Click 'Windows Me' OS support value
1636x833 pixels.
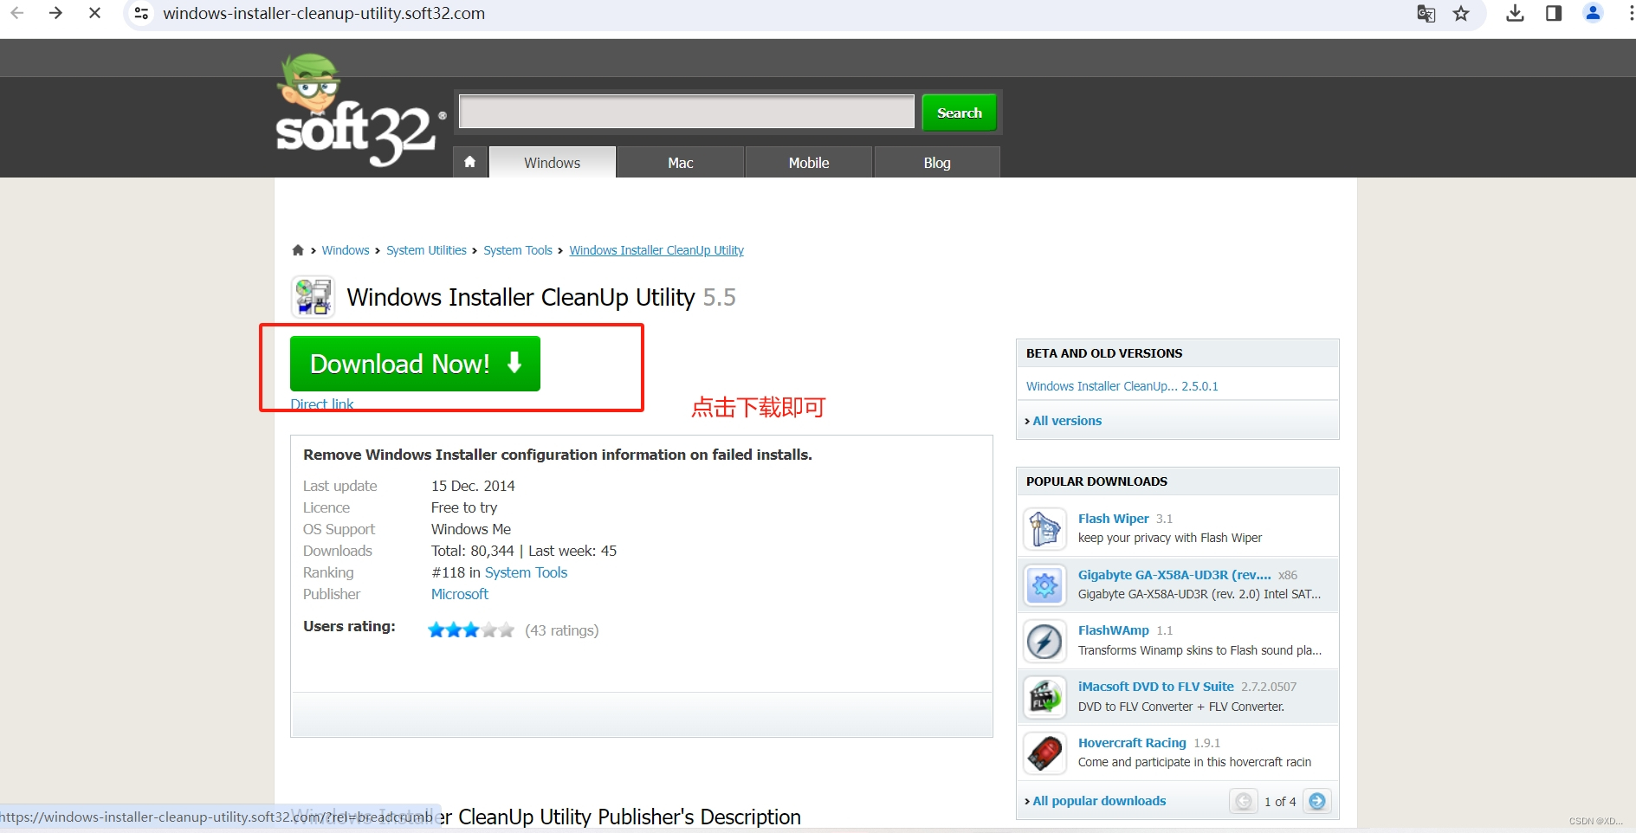point(471,529)
